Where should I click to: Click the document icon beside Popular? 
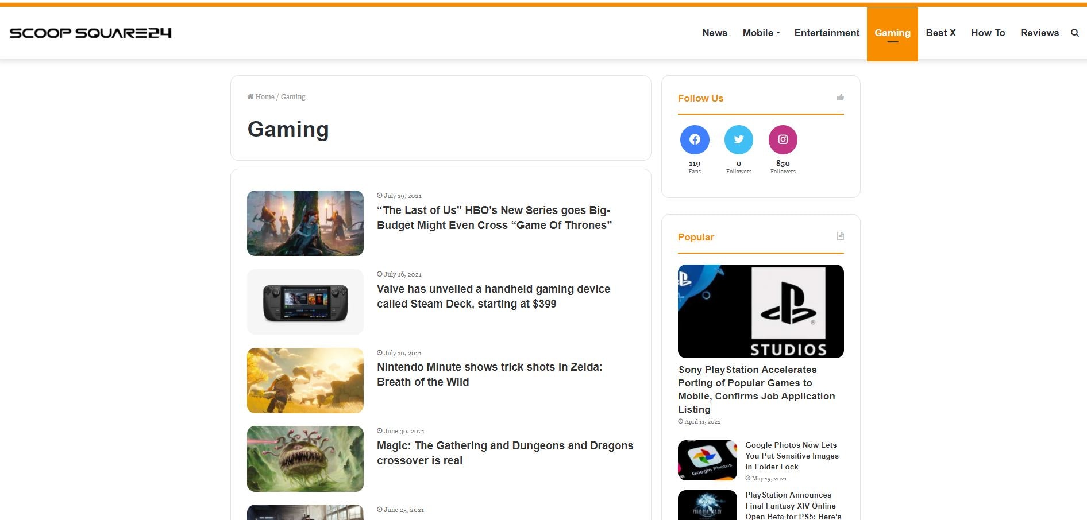(x=840, y=236)
